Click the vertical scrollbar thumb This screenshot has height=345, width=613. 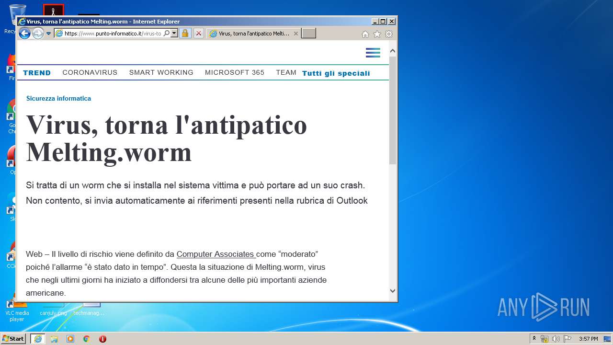click(393, 110)
